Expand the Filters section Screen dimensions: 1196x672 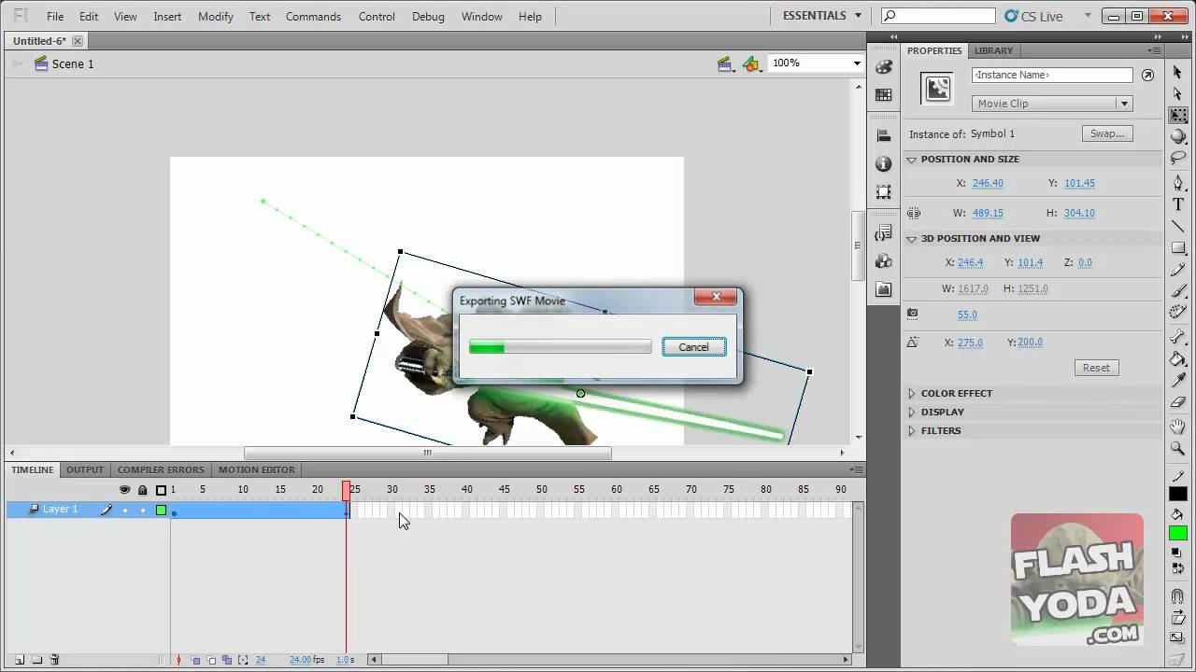912,431
